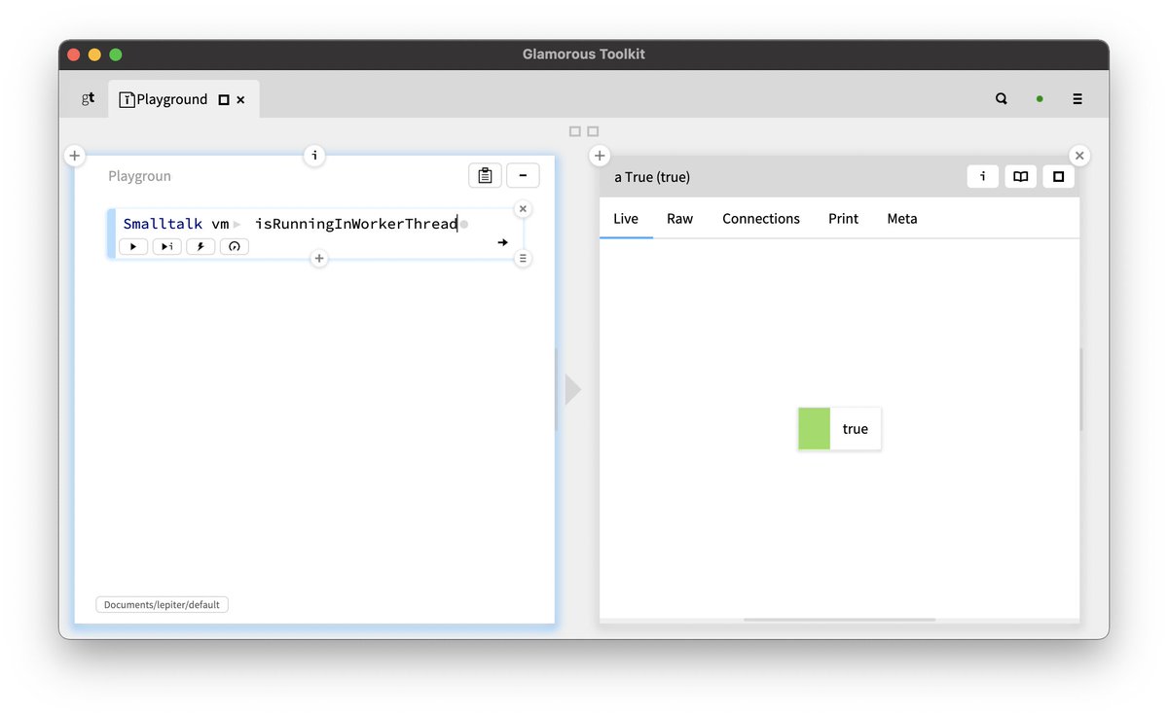1168x717 pixels.
Task: Open page info 'i' circle above Playground
Action: (314, 156)
